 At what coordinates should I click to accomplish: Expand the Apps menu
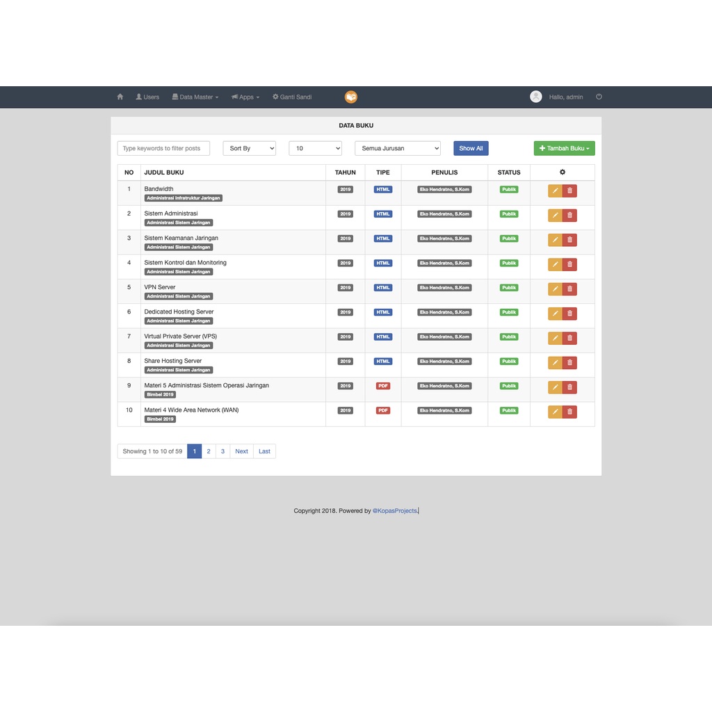coord(245,97)
